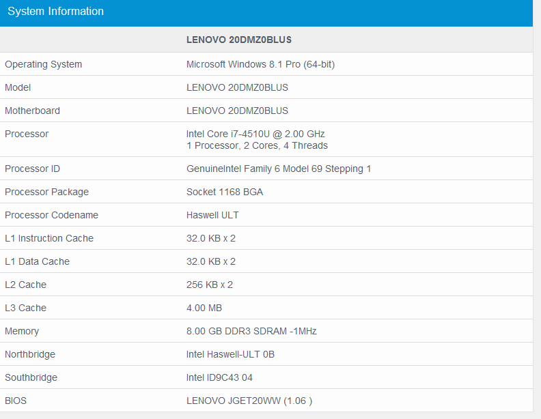
Task: Select the L1 Instruction Cache label
Action: click(x=49, y=238)
